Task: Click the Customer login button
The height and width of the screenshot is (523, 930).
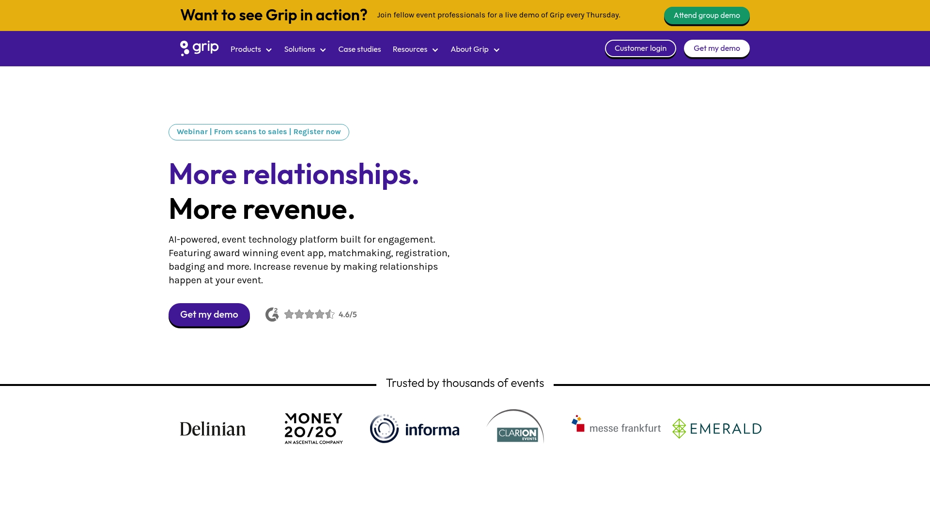Action: [x=640, y=48]
